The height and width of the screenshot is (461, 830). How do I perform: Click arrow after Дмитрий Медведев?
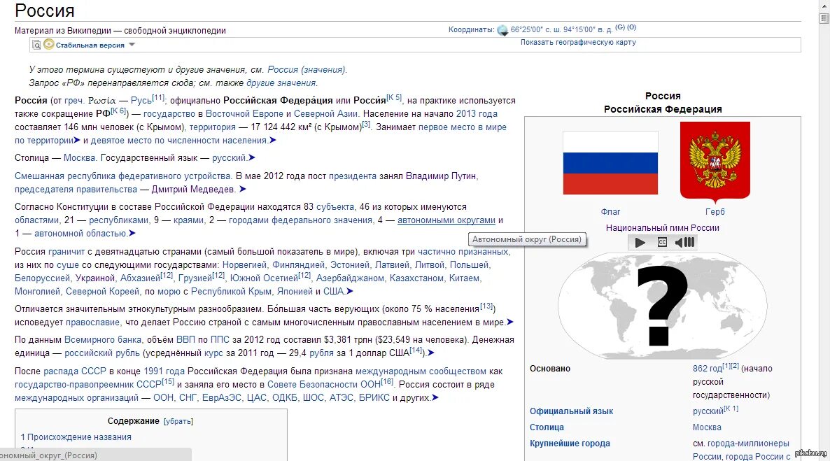pyautogui.click(x=242, y=189)
